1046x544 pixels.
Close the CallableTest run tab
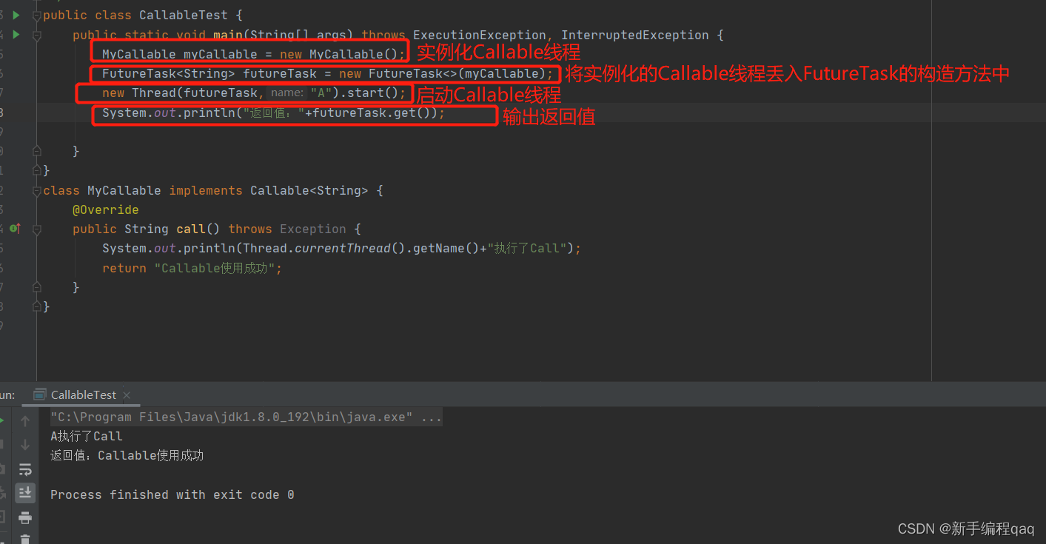pos(126,395)
